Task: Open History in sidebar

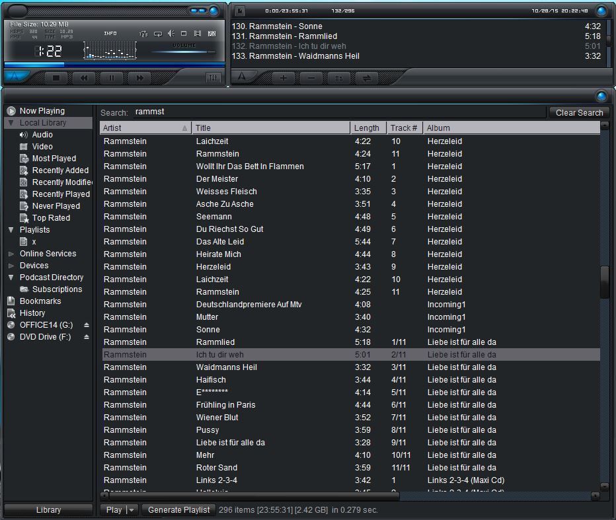Action: (32, 313)
